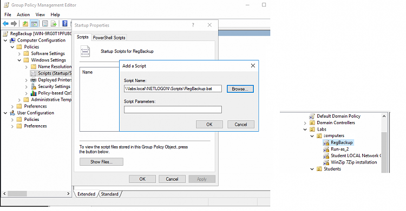Expand the Name Resolution node

27,67
